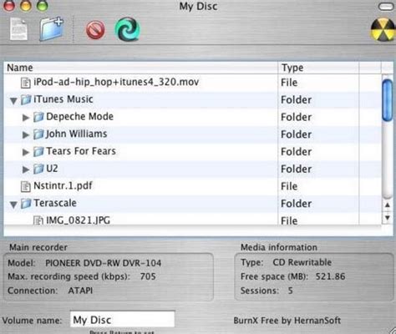Sort by the Name column header
The height and width of the screenshot is (334, 396).
[140, 68]
